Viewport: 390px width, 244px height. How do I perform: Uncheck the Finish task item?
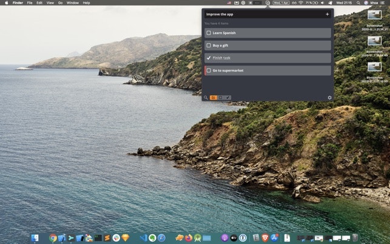(x=209, y=58)
